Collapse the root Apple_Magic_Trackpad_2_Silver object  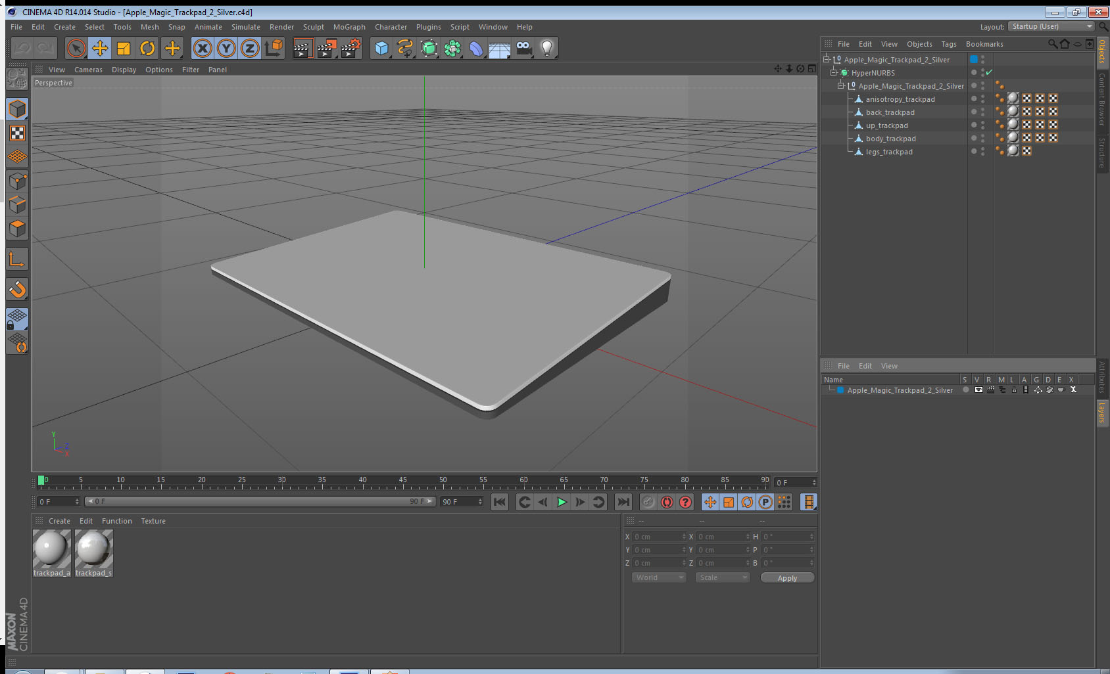(x=826, y=59)
